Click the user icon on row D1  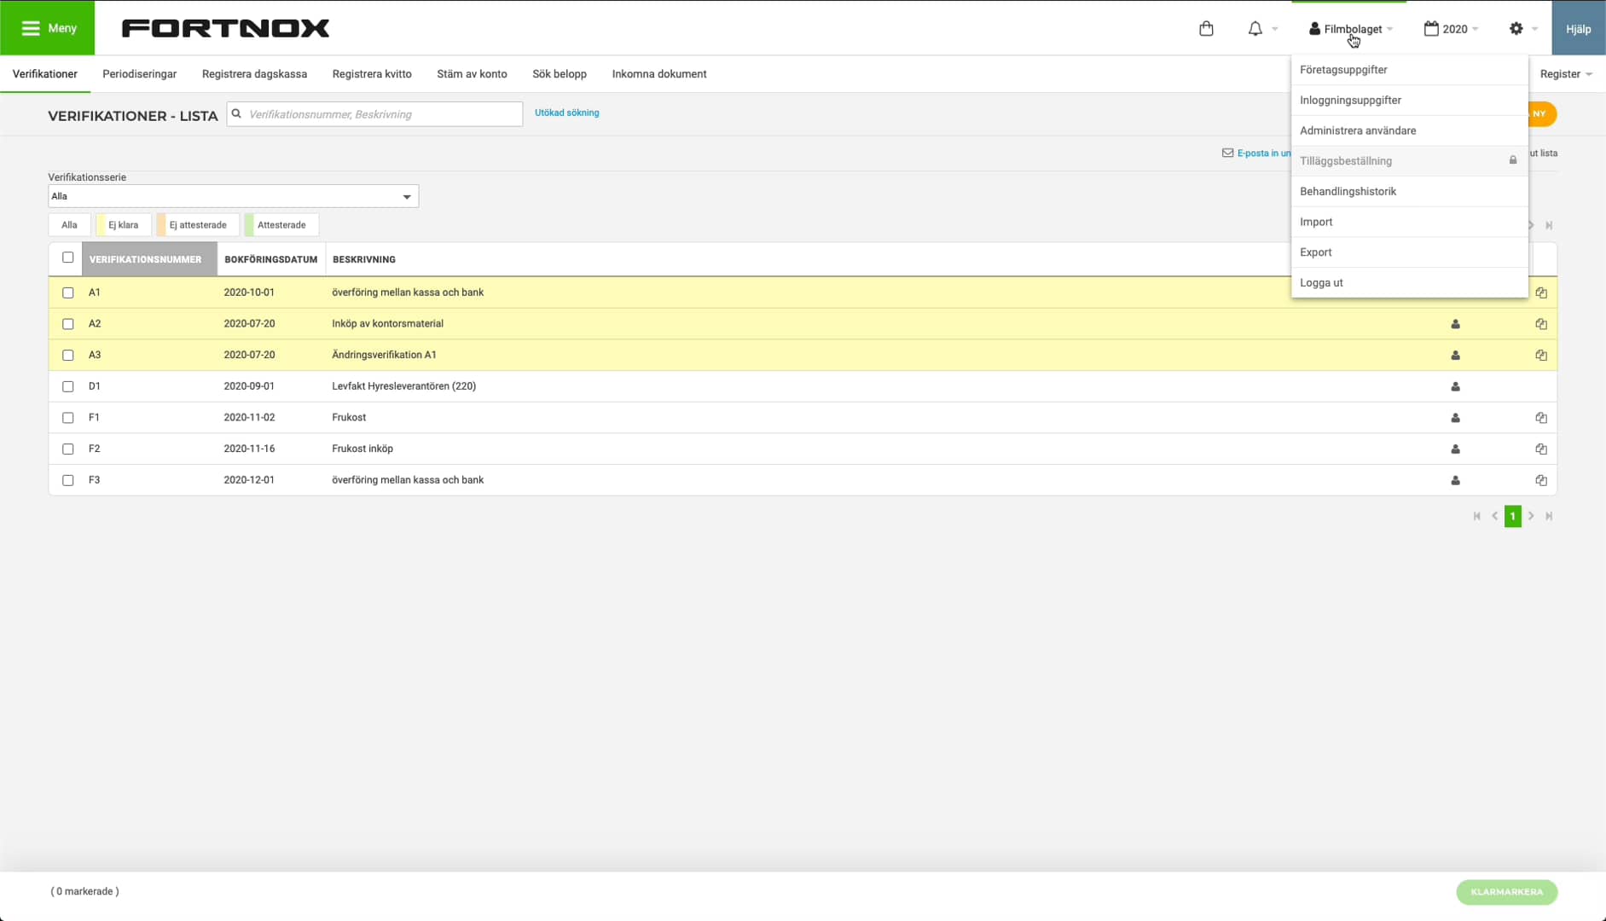[x=1456, y=386]
